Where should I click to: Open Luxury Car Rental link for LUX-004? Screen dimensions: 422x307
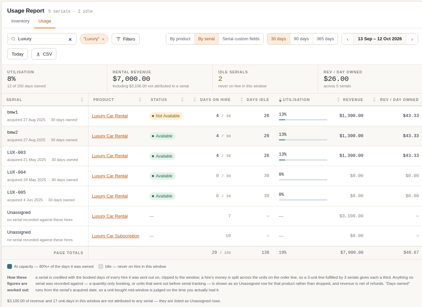click(110, 176)
